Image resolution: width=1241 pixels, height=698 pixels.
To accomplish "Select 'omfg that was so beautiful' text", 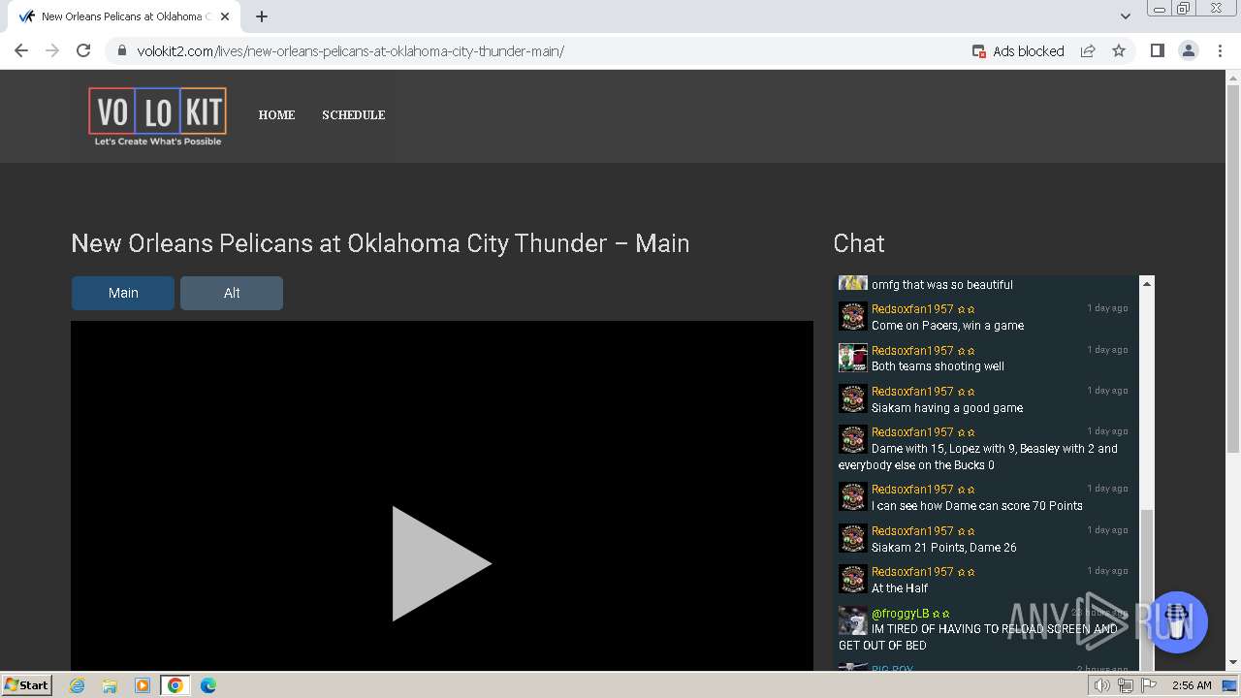I will (x=942, y=285).
